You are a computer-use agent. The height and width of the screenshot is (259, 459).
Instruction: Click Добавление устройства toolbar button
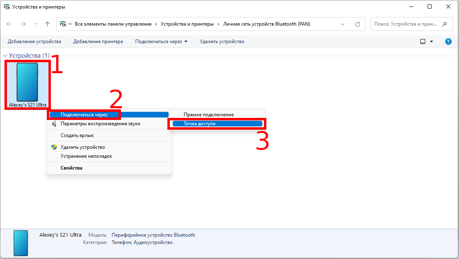[x=34, y=41]
